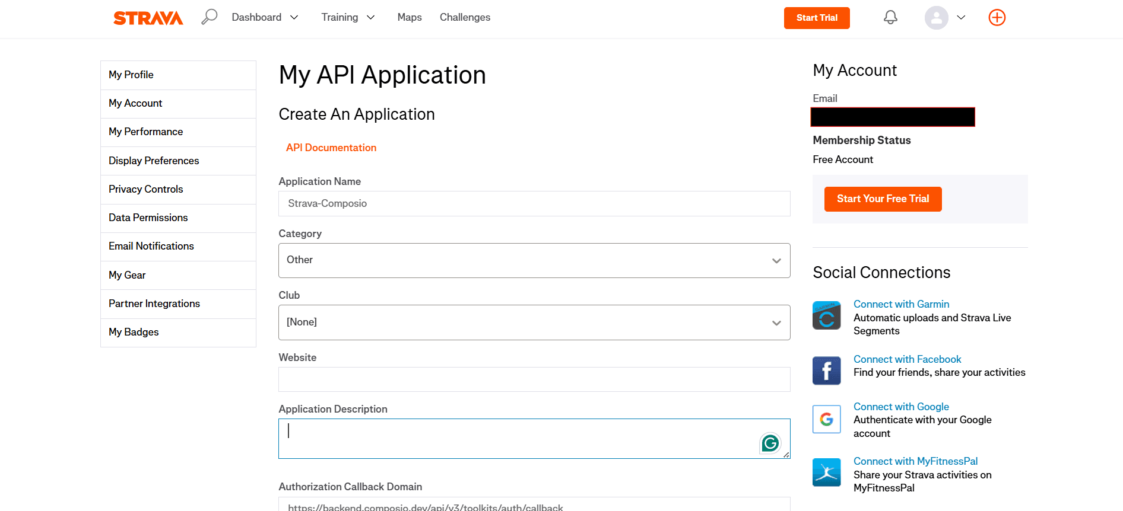Expand the Dashboard menu
The image size is (1123, 511).
pos(265,17)
